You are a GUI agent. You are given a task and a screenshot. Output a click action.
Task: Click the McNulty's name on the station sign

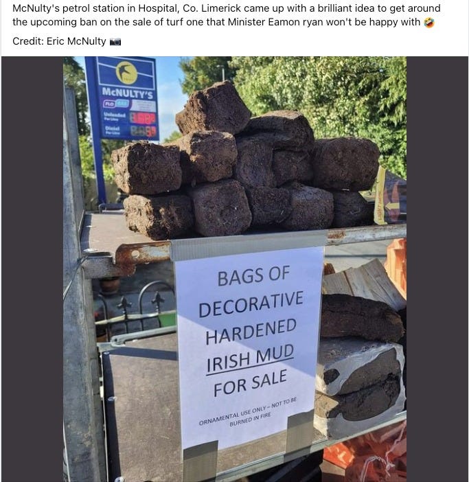pos(127,93)
